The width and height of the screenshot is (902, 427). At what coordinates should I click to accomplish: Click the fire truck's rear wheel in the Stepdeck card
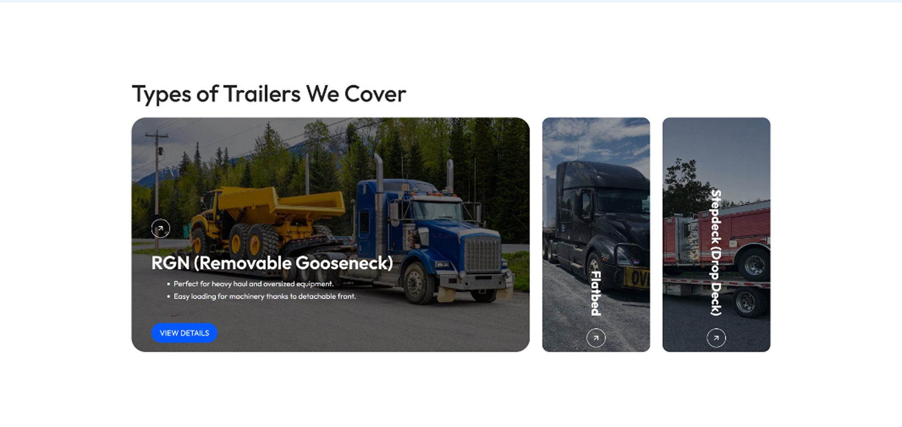click(x=753, y=264)
